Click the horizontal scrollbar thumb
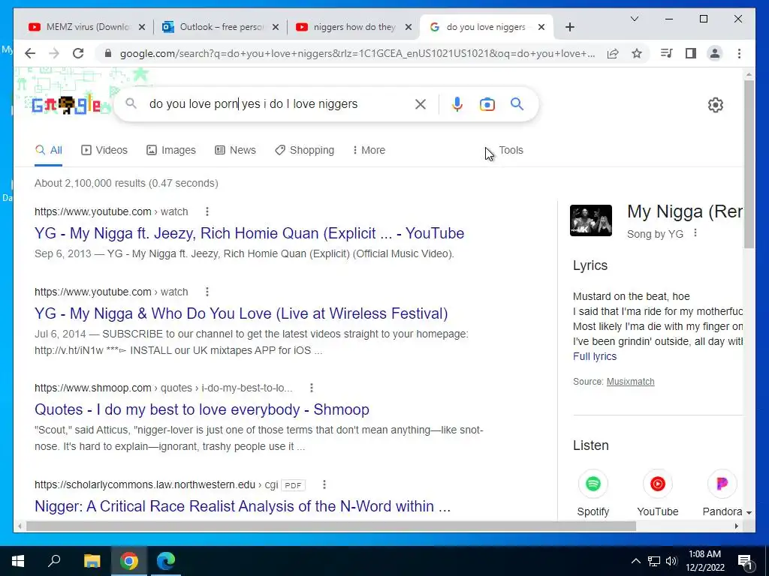The width and height of the screenshot is (769, 576). pos(331,526)
